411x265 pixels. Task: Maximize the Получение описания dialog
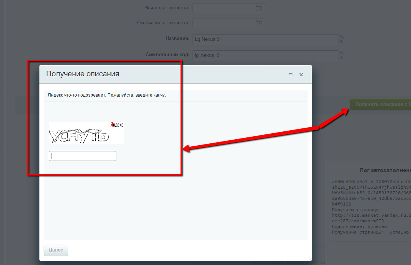click(291, 74)
